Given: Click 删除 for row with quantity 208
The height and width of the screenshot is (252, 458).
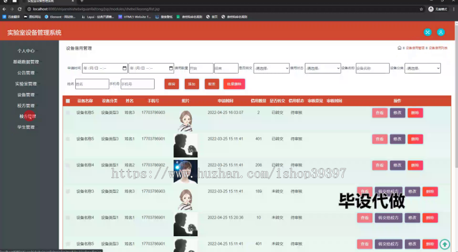Looking at the screenshot, I should (x=415, y=165).
